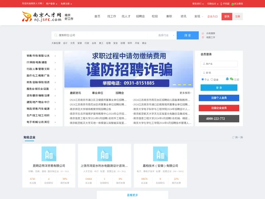
Task: Click the 更多推荐 link
Action: click(x=185, y=93)
